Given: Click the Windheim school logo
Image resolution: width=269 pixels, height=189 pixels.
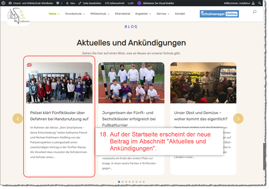Looking at the screenshot, I should (18, 16).
